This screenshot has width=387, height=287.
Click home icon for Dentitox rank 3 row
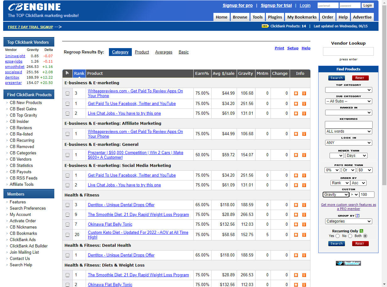coord(296,205)
